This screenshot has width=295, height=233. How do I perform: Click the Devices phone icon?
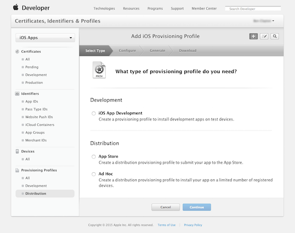17,151
